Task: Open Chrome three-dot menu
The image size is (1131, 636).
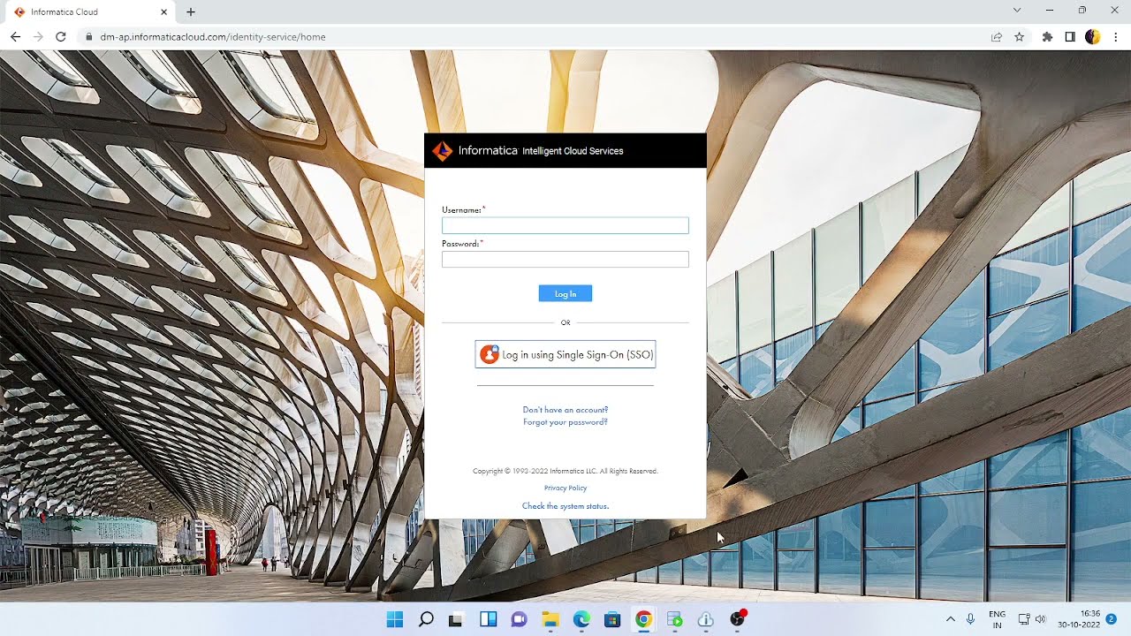Action: [x=1116, y=37]
